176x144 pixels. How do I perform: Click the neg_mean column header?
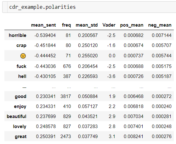click(160, 25)
